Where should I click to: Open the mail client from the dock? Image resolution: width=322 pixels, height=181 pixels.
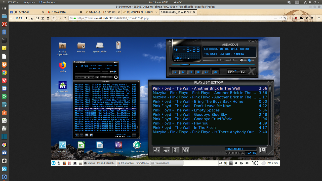[x=4, y=88]
